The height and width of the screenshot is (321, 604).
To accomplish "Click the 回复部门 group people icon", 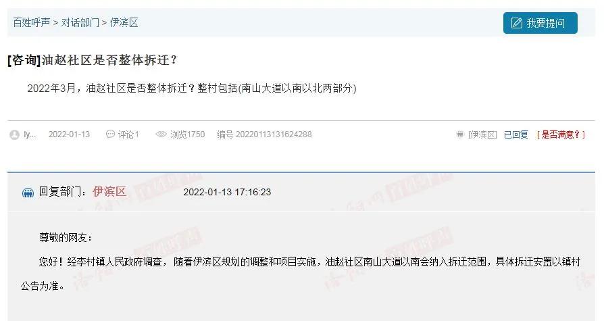I will (x=28, y=193).
